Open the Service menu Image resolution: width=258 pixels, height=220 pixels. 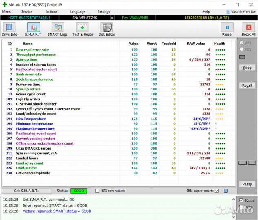[x=26, y=12]
